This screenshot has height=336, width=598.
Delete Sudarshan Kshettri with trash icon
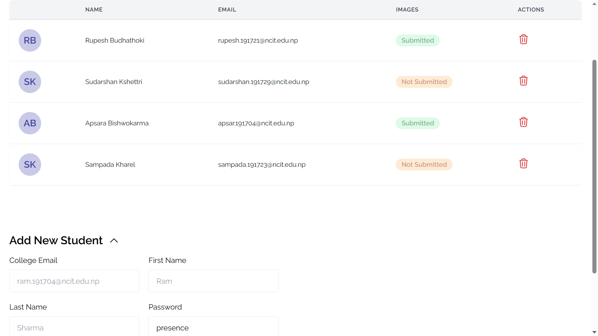click(x=523, y=81)
